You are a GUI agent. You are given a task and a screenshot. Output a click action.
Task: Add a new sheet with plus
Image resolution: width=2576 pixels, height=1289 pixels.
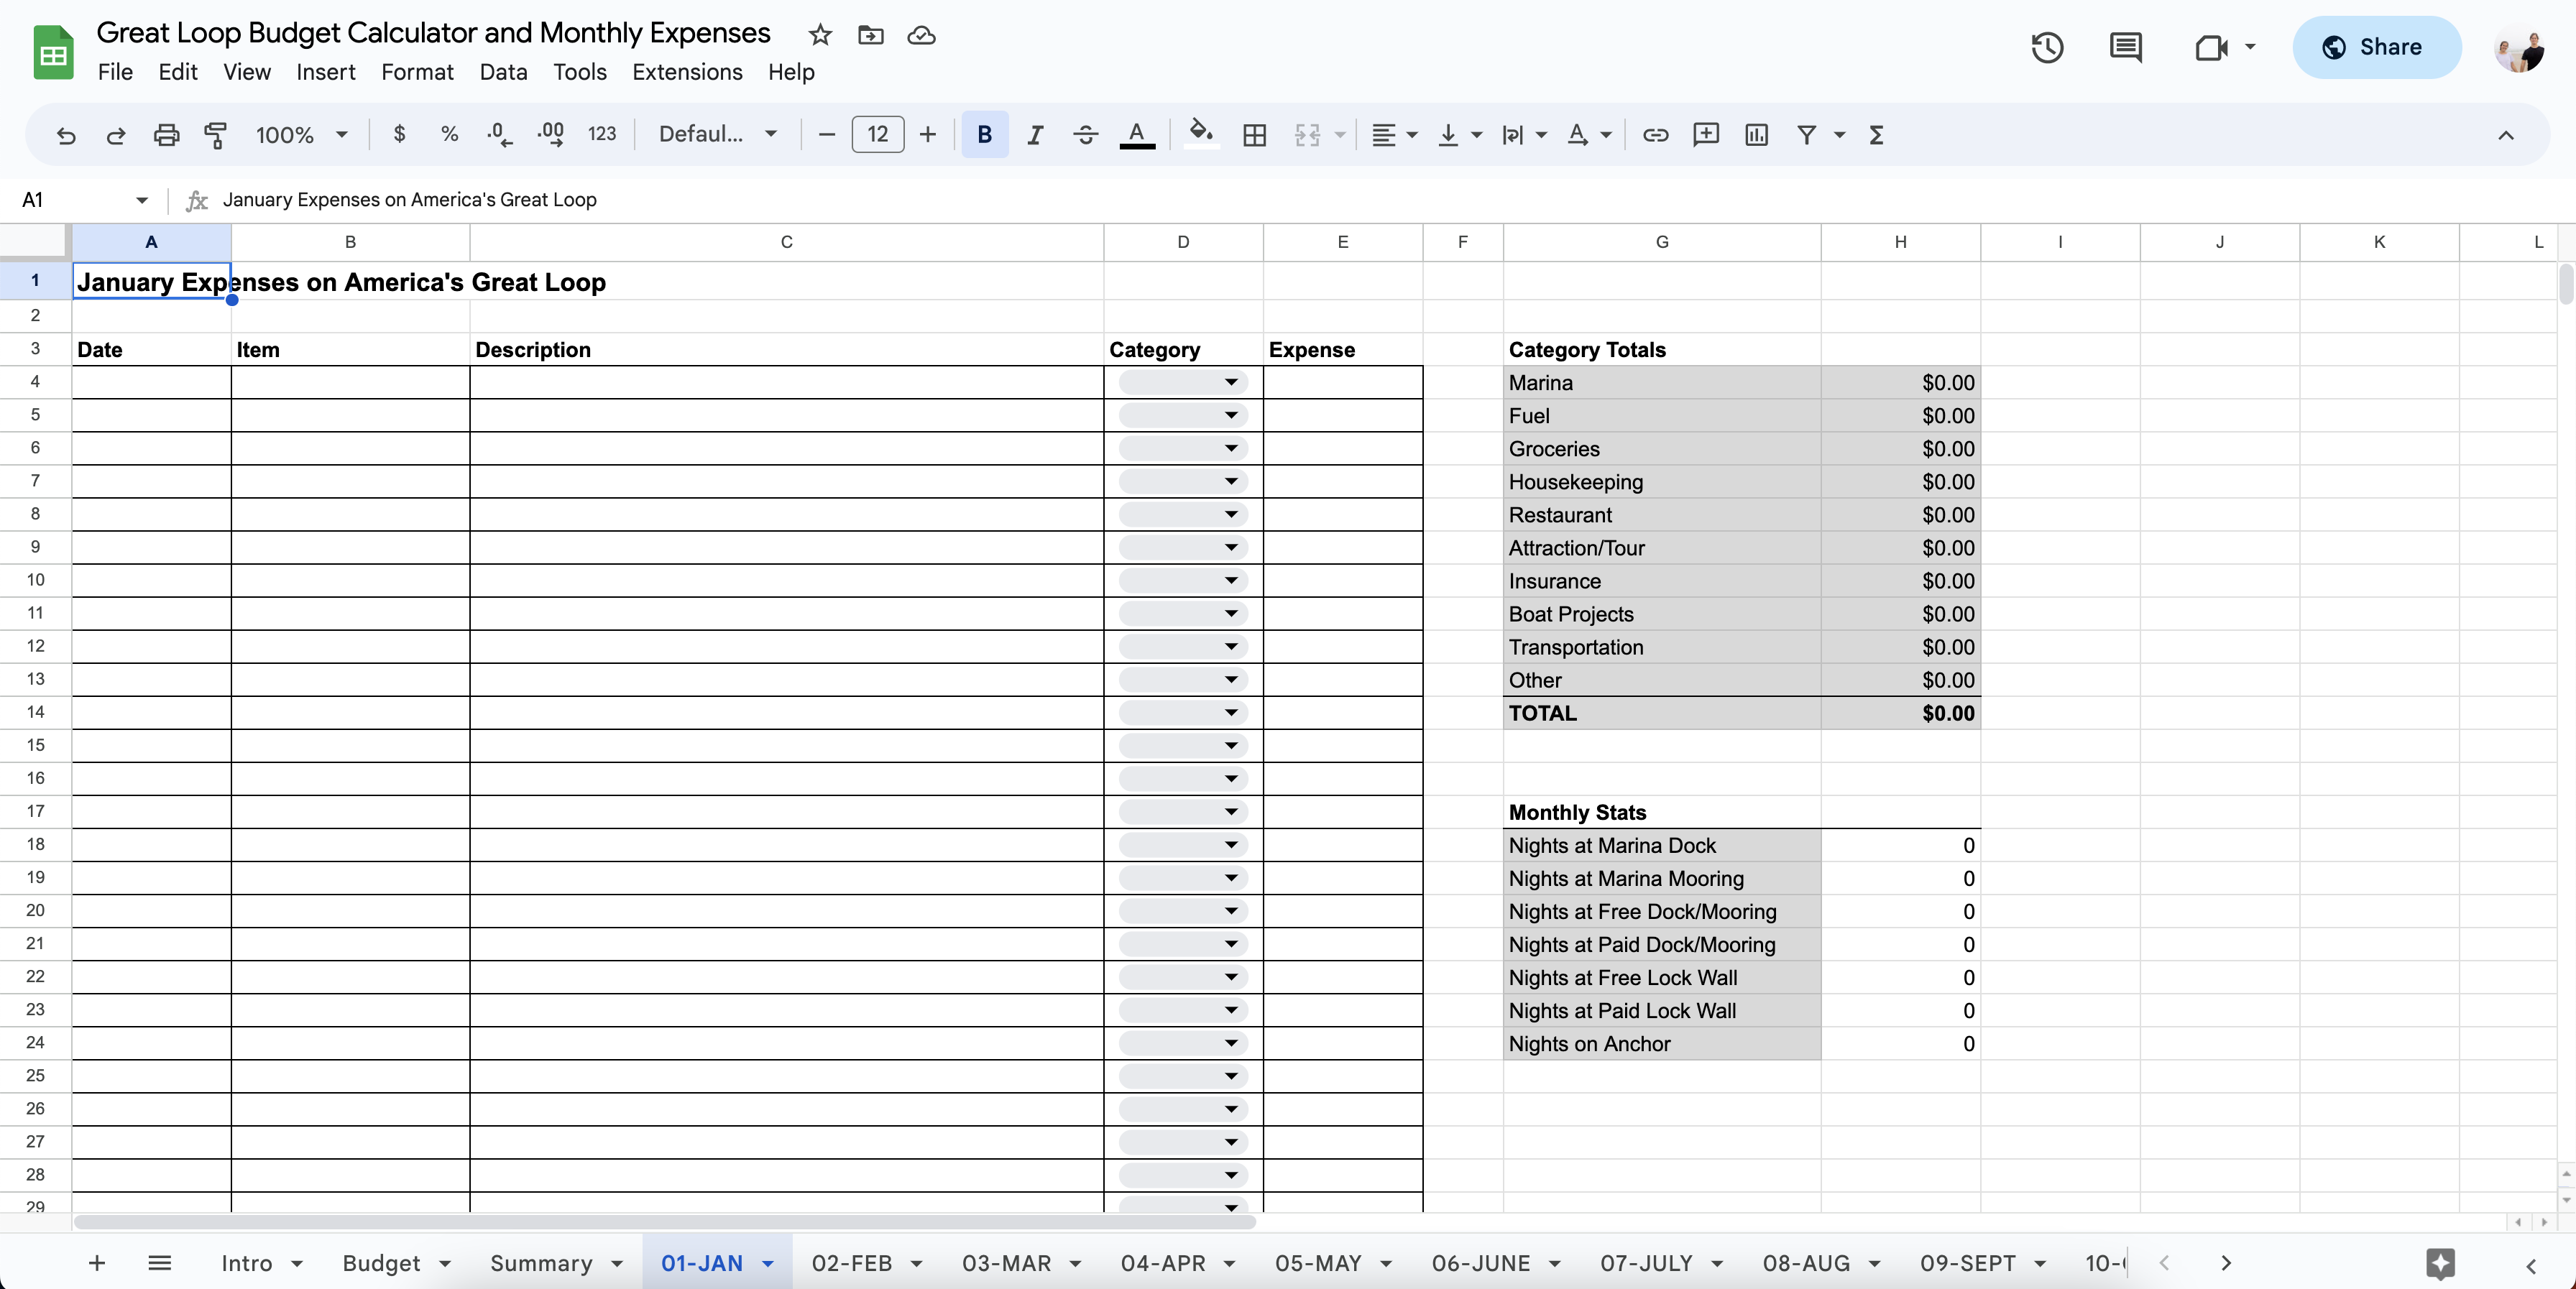coord(97,1263)
